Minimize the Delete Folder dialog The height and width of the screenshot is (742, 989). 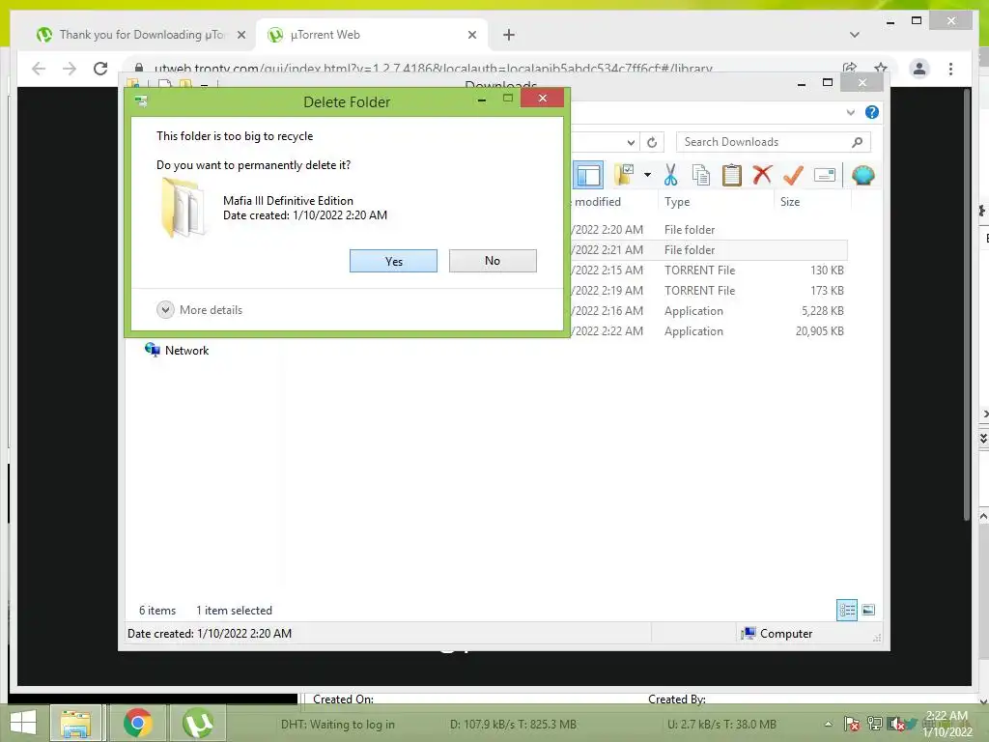[x=481, y=99]
